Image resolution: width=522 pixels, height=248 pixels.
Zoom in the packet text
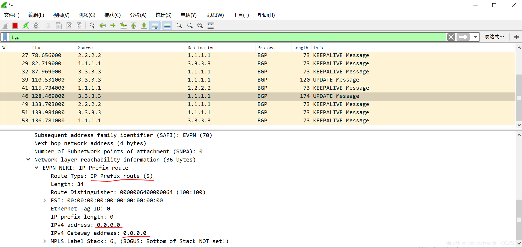pyautogui.click(x=179, y=26)
